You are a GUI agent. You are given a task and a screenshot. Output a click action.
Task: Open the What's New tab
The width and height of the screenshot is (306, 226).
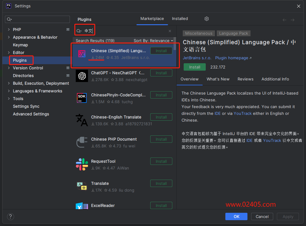coord(218,79)
